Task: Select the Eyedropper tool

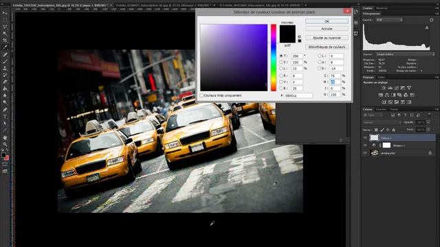Action: pyautogui.click(x=5, y=47)
